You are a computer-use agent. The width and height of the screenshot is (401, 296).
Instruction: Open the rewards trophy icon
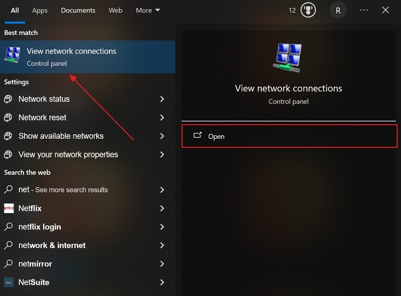pos(308,10)
